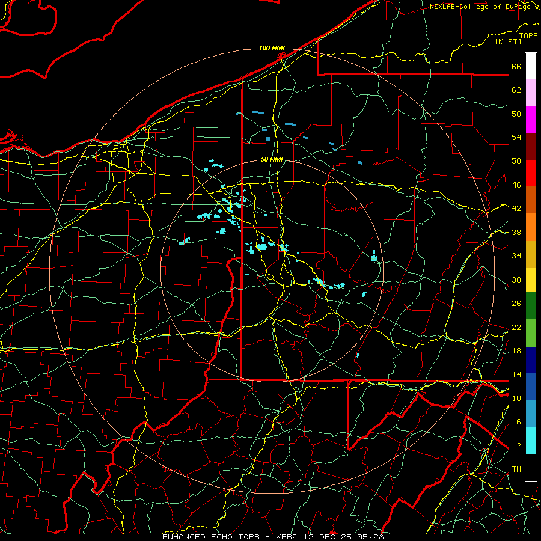The height and width of the screenshot is (541, 541).
Task: Click the 30 legend value
Action: pos(516,280)
